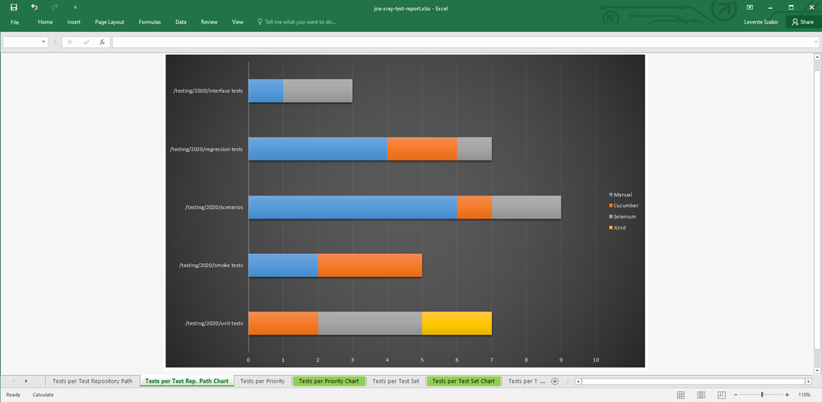The image size is (822, 402).
Task: Click the vertical scrollbar down arrow
Action: click(x=817, y=370)
